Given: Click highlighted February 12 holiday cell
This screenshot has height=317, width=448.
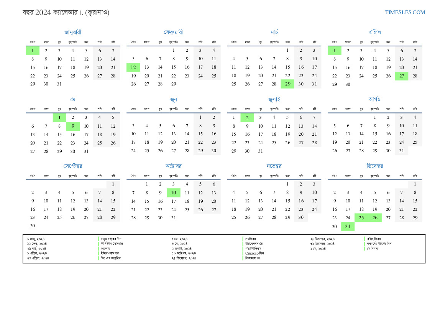Looking at the screenshot, I should 133,67.
